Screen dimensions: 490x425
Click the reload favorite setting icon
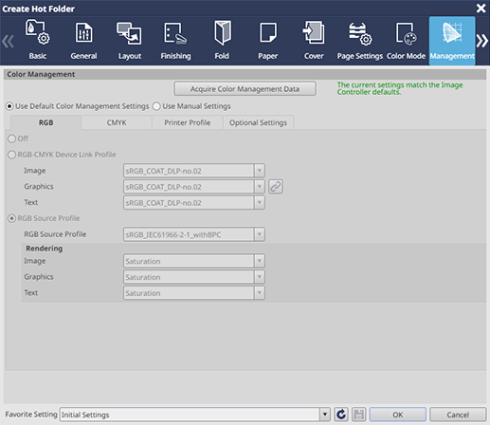[341, 415]
